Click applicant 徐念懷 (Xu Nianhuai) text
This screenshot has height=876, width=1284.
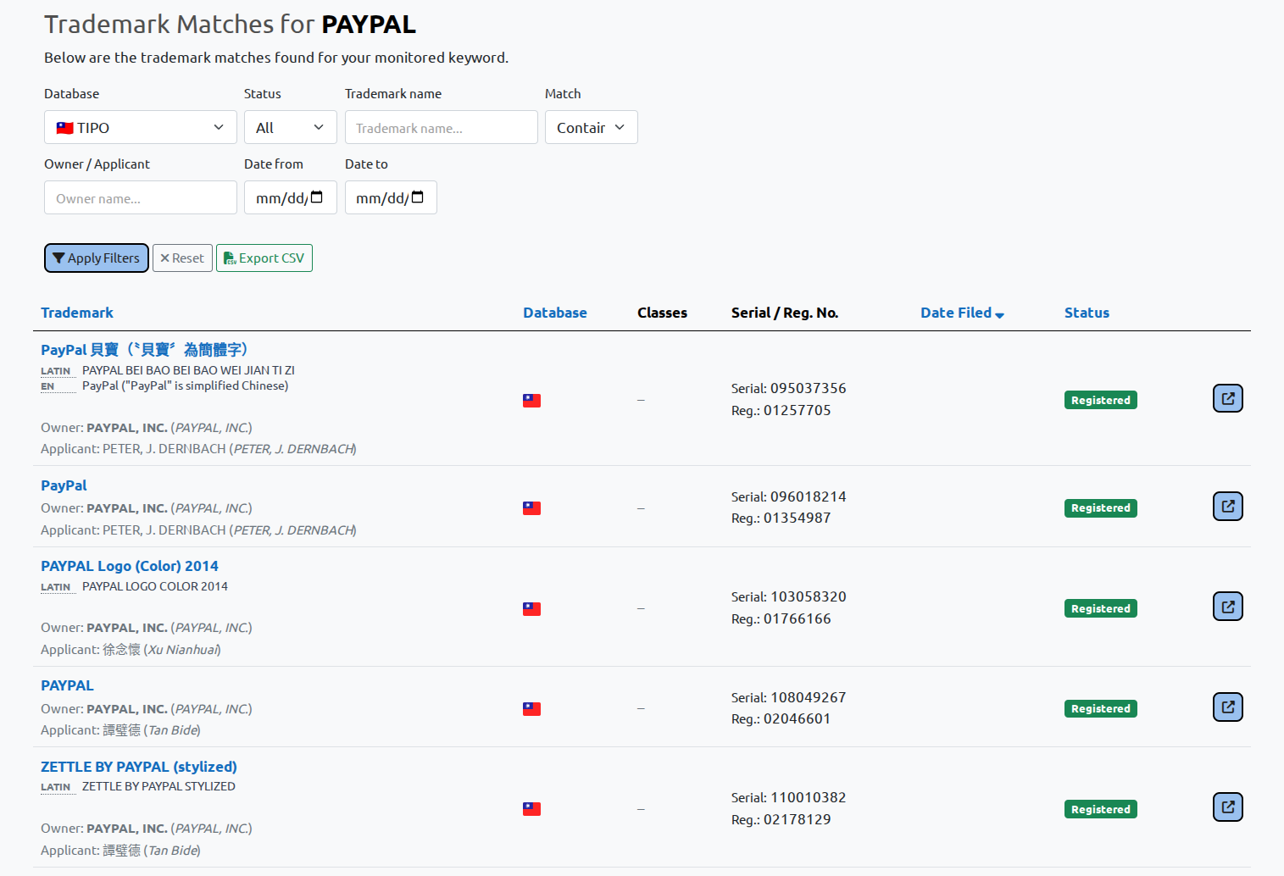pyautogui.click(x=162, y=650)
